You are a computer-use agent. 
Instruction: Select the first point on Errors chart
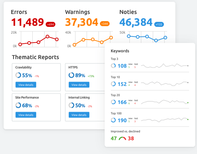[x=20, y=44]
